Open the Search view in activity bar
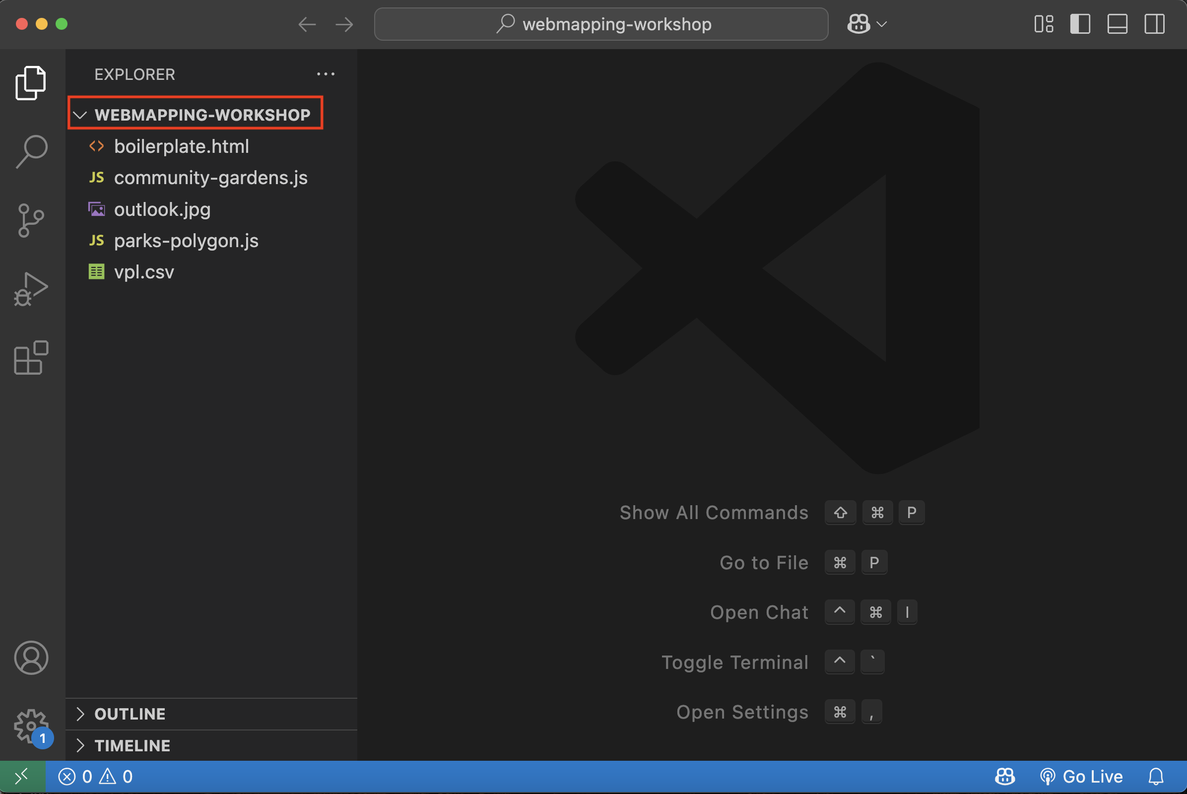Screen dimensions: 1187x794 click(31, 151)
